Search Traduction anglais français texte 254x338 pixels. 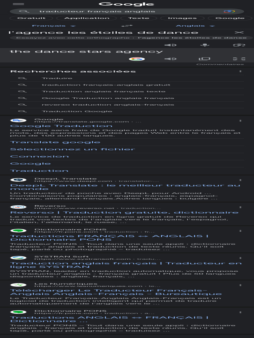127,91
